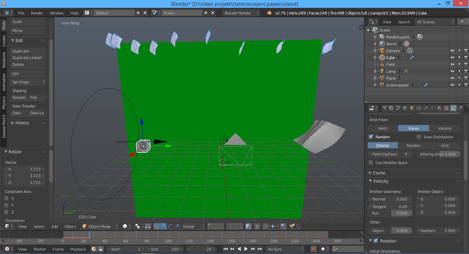The width and height of the screenshot is (469, 254).
Task: Toggle proportional editing circle icon
Action: (x=257, y=226)
